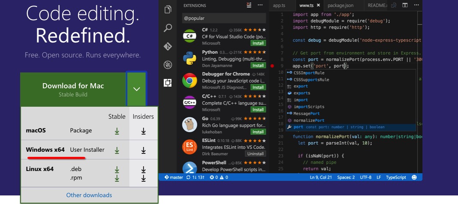The image size is (458, 204).
Task: Change the TypeScript language mode in status bar
Action: pyautogui.click(x=396, y=177)
